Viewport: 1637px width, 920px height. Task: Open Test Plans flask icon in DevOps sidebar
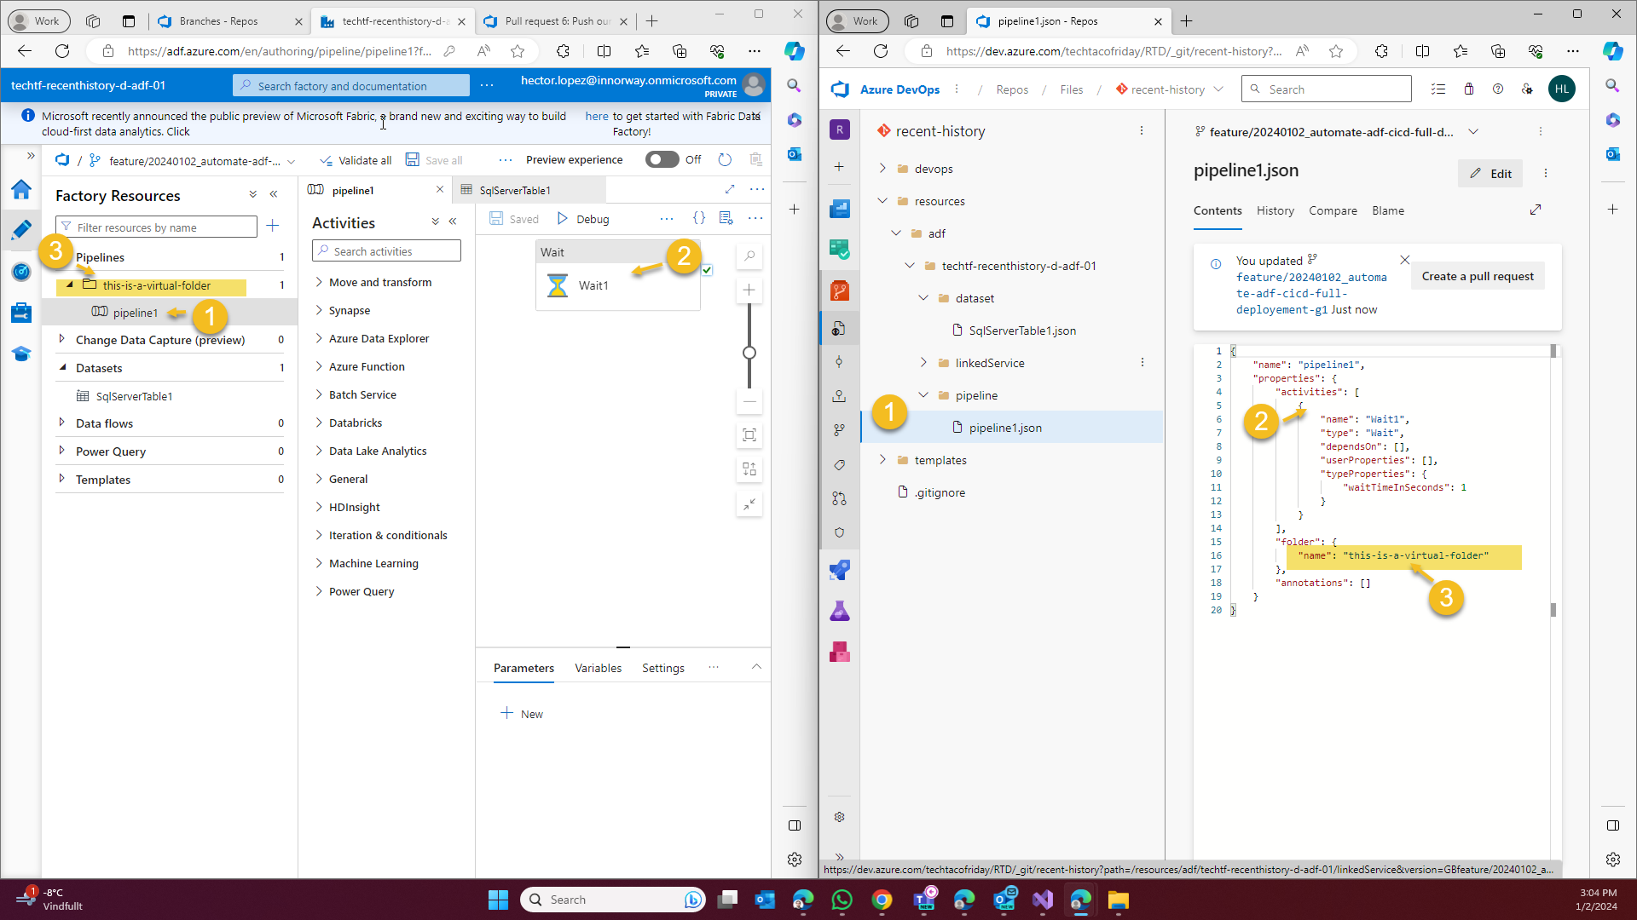[x=840, y=611]
